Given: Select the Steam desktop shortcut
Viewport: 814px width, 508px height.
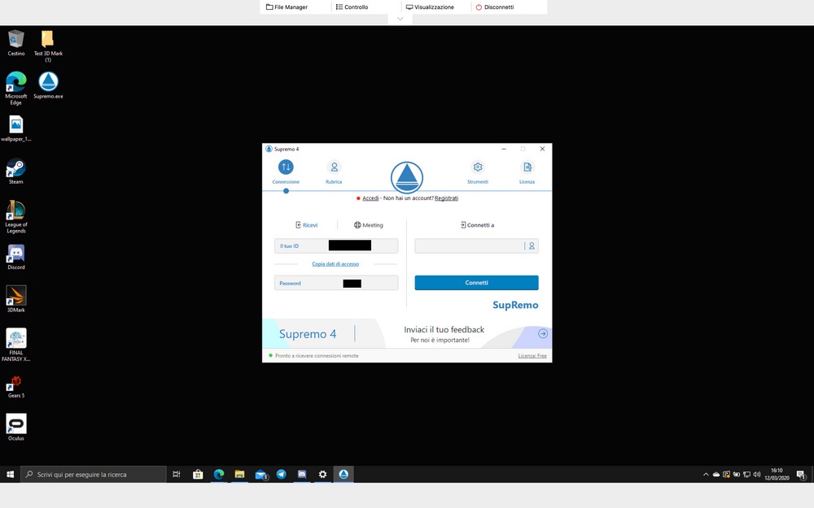Looking at the screenshot, I should click(16, 171).
